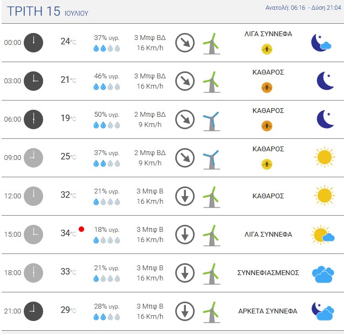Click the ΤΡΙΤΗ 15 ΙΟΥΛΙΟΥ date header
Screen dimensions: 344x334
point(48,12)
